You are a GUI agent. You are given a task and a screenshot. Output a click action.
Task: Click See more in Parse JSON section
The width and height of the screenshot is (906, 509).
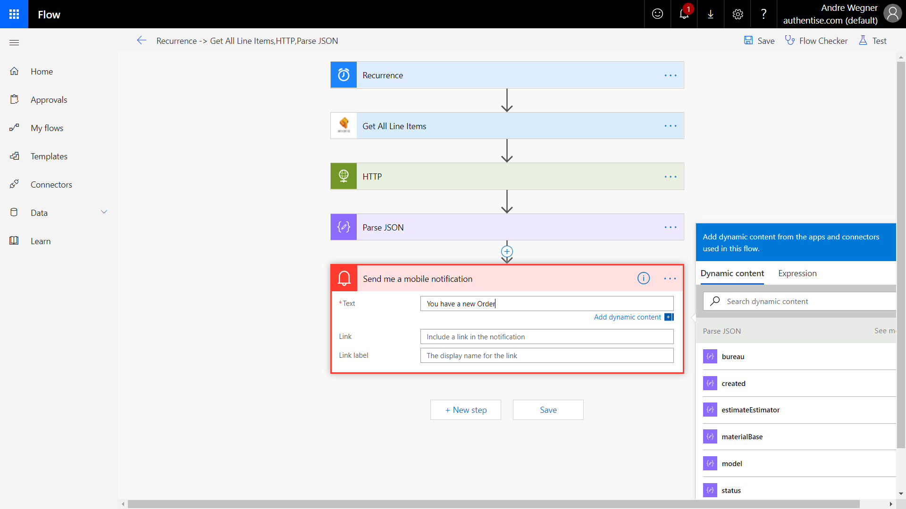click(x=885, y=331)
